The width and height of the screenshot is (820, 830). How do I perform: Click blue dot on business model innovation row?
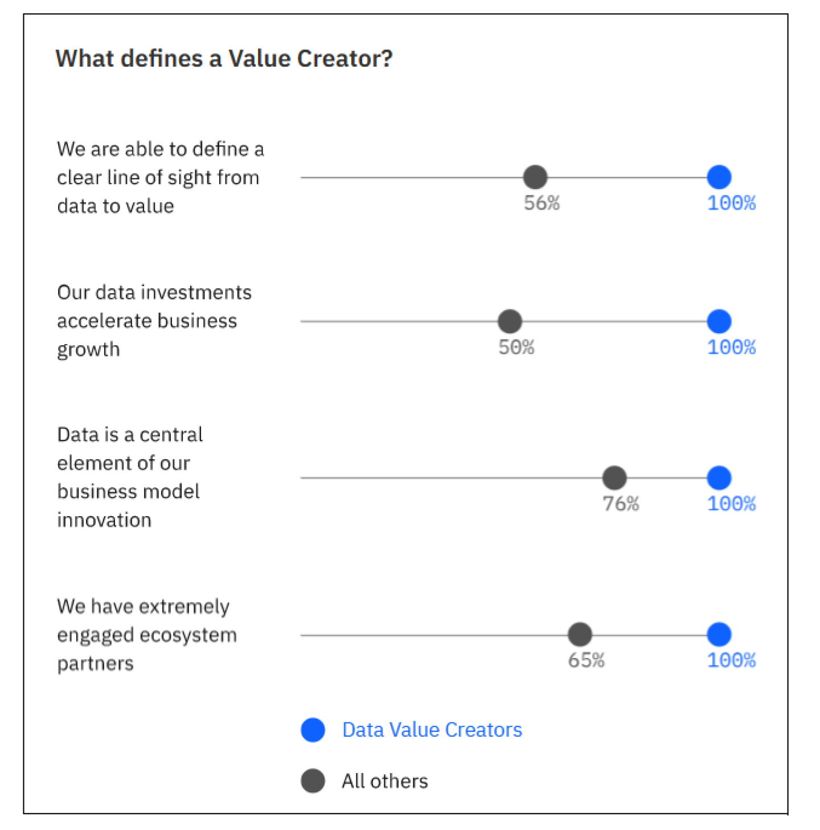point(719,478)
